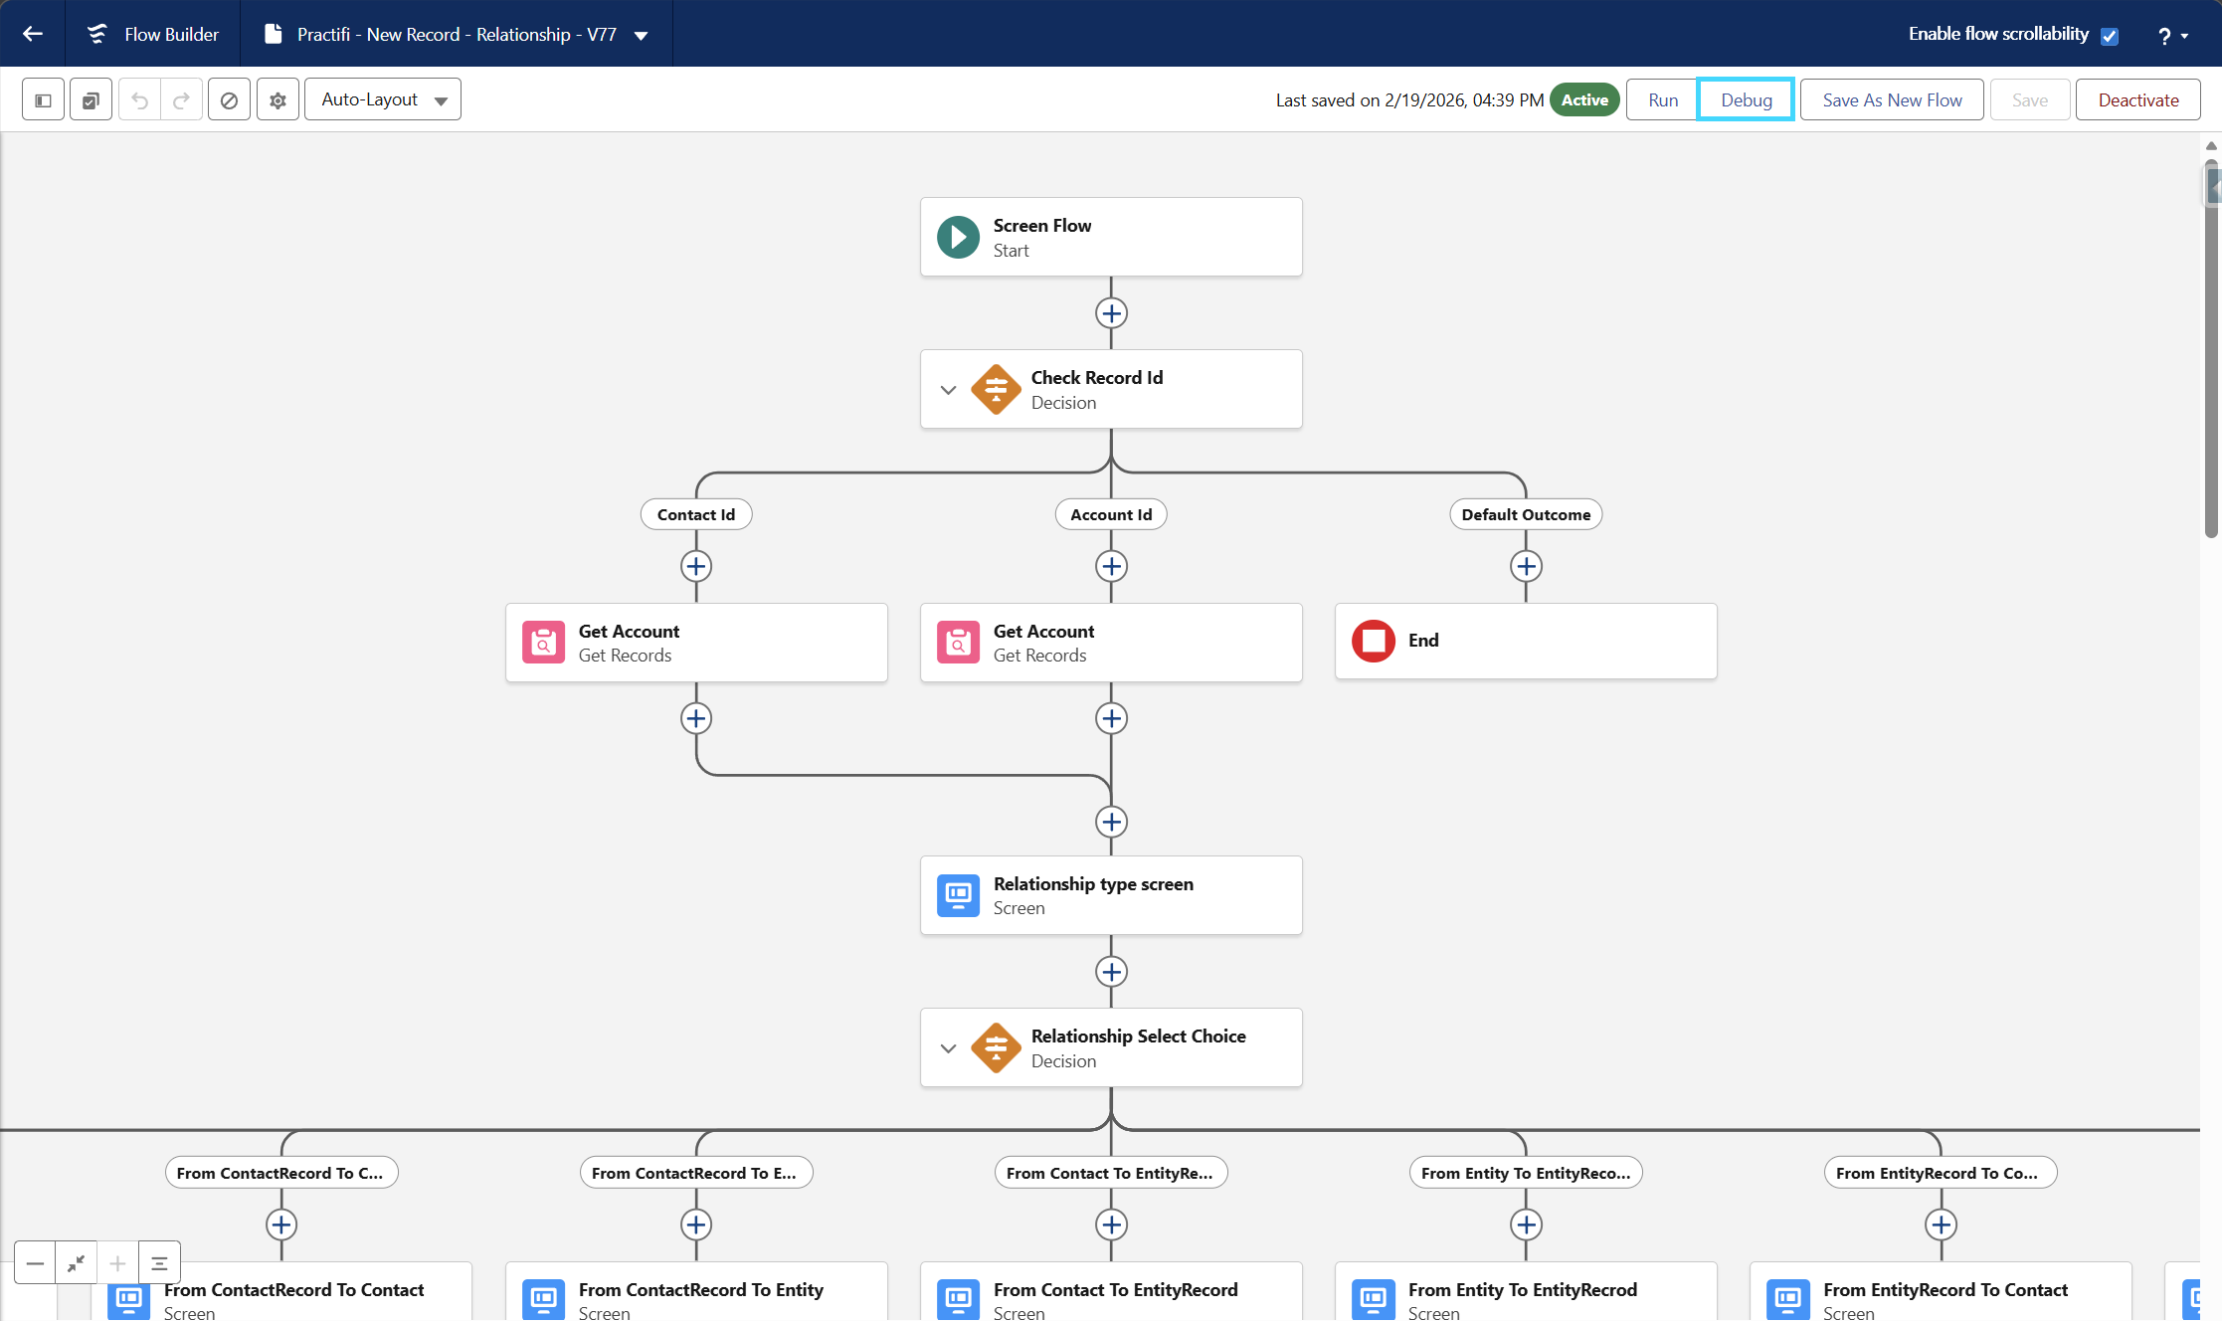Click the Run button
The width and height of the screenshot is (2222, 1321).
[x=1662, y=99]
